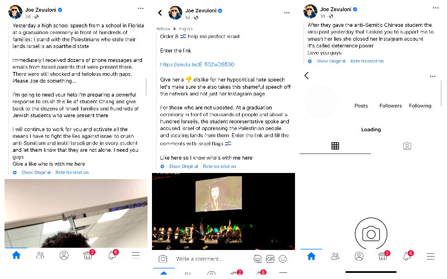Click Rate translation under the right post
The height and width of the screenshot is (279, 447).
[x=367, y=61]
